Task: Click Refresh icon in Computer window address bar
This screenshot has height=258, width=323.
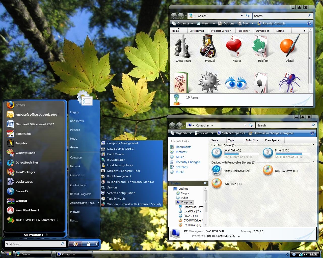Action: (251, 125)
